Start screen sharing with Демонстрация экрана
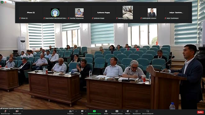 coord(94,112)
